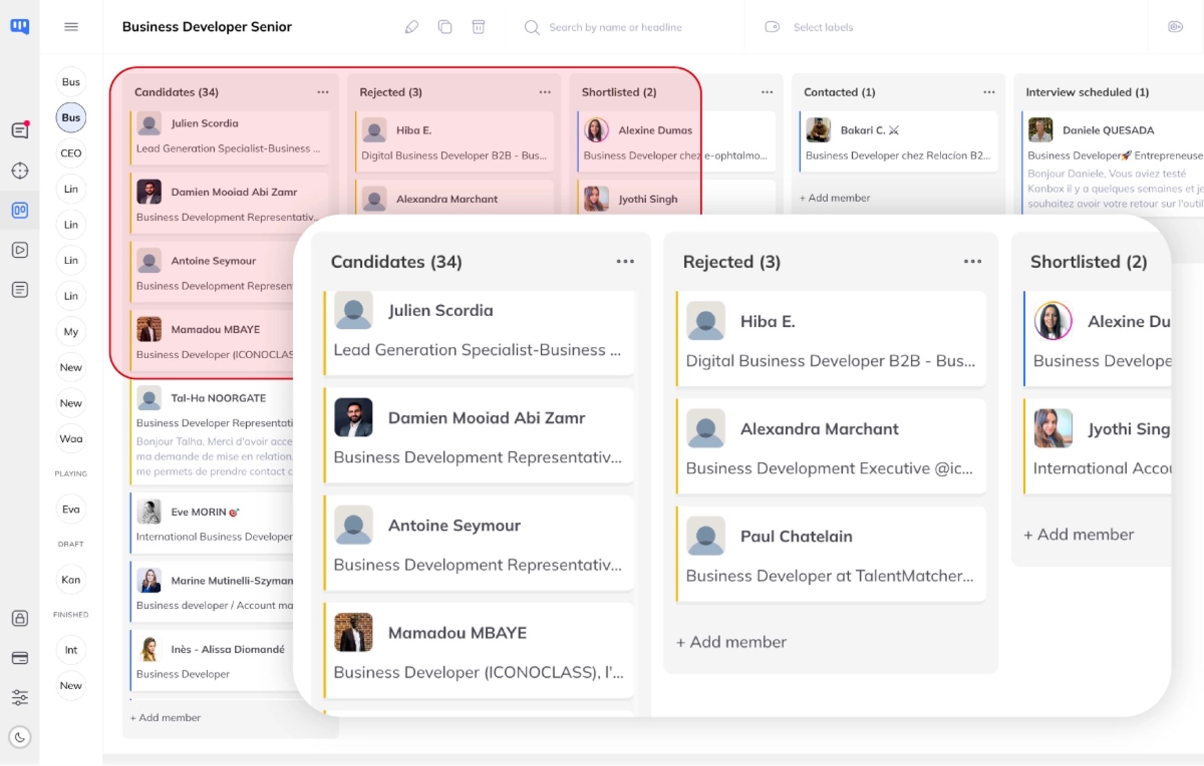The width and height of the screenshot is (1204, 766).
Task: Toggle dark mode moon icon
Action: tap(20, 737)
